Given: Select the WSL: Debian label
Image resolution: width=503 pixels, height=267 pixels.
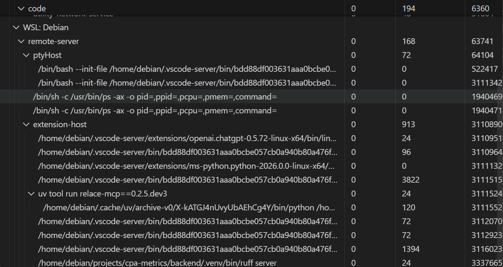Looking at the screenshot, I should coord(46,27).
